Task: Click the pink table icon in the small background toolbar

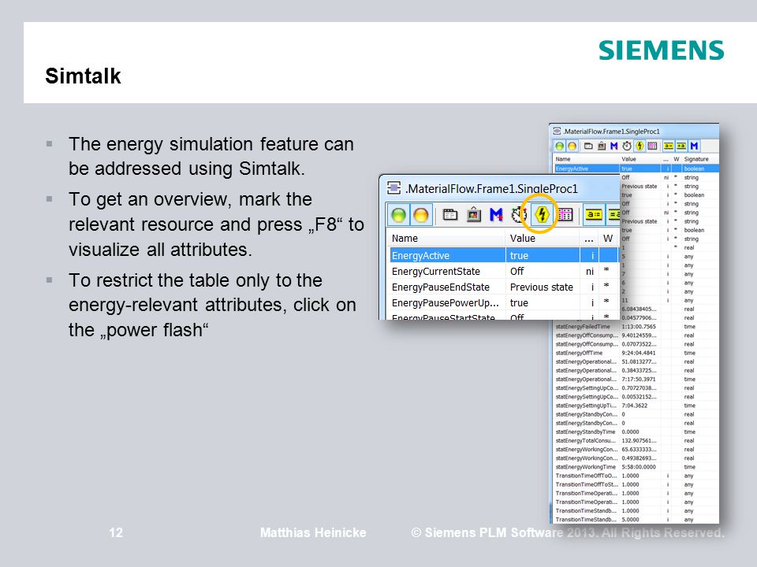Action: click(652, 146)
